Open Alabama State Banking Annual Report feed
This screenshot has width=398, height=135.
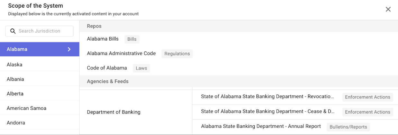click(x=261, y=126)
